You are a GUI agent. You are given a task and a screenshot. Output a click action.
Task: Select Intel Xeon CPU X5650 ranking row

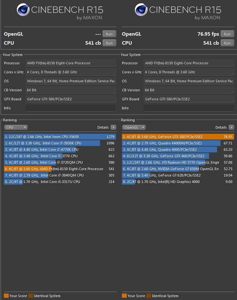coord(60,137)
